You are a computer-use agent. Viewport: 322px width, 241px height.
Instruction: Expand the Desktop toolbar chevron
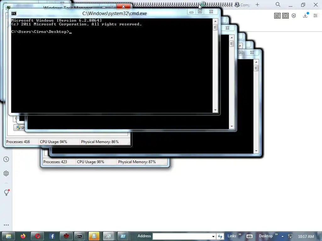(276, 234)
